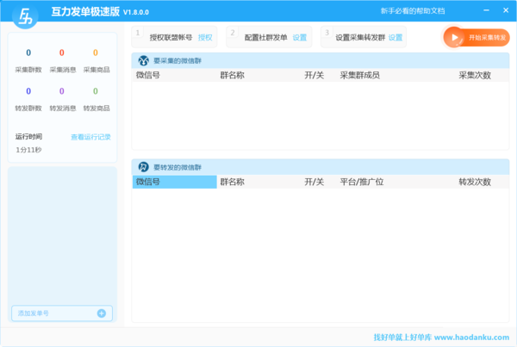Viewport: 517px width, 347px height.
Task: Click the 添加发单号 input field
Action: tap(53, 313)
